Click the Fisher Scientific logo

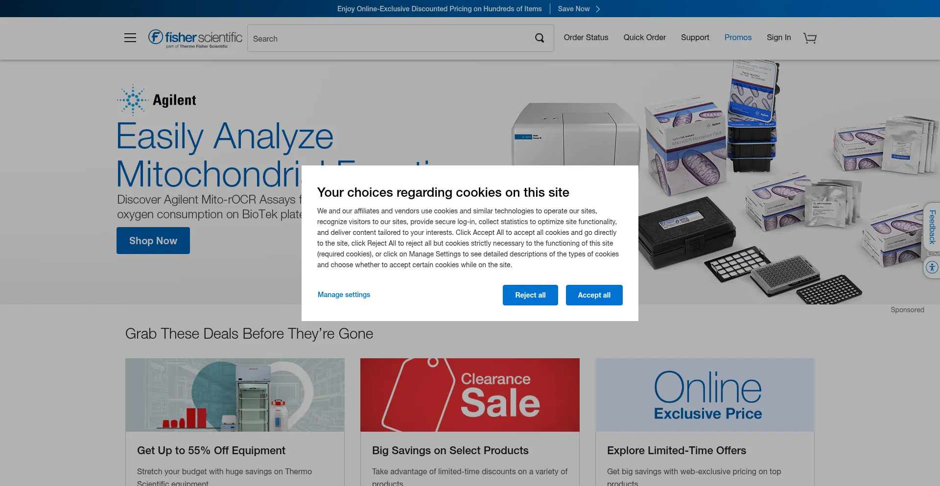[x=195, y=38]
